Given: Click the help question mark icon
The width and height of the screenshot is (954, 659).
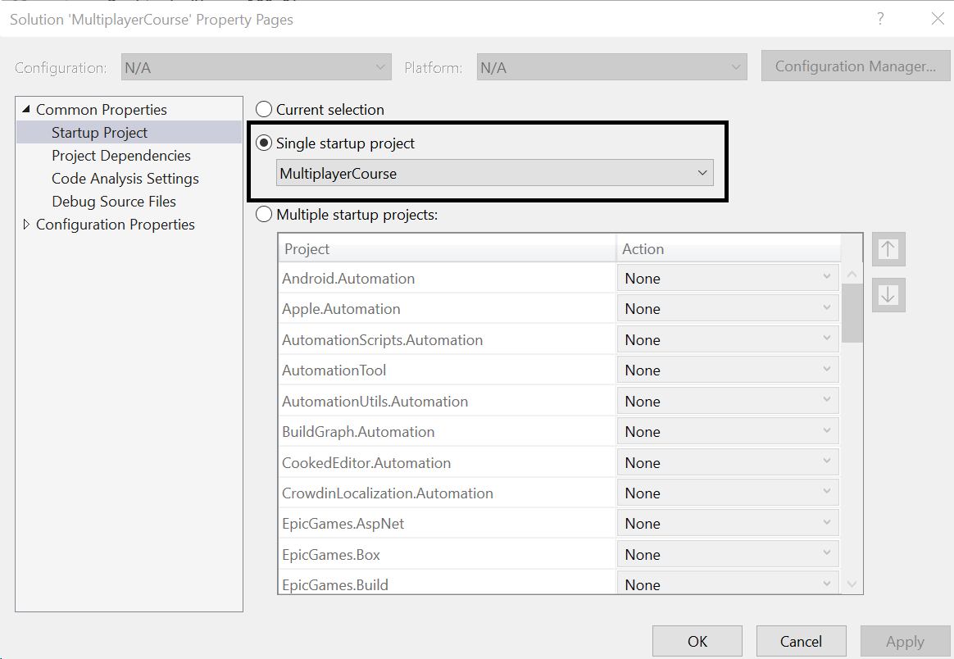Looking at the screenshot, I should coord(881,19).
